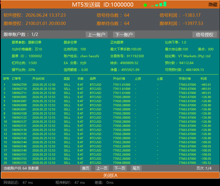This screenshot has height=186, width=220.
Task: Click order number 186963122
Action: 19,118
